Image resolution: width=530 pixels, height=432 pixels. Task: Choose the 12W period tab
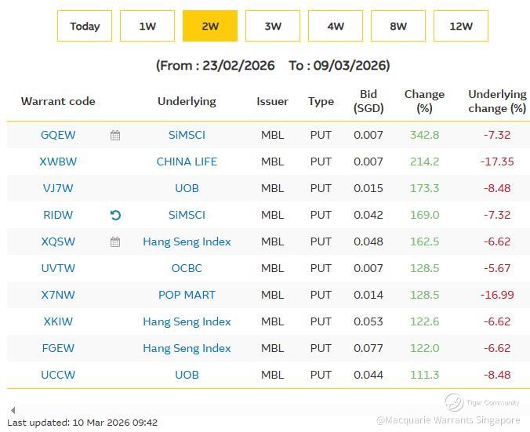click(x=461, y=26)
